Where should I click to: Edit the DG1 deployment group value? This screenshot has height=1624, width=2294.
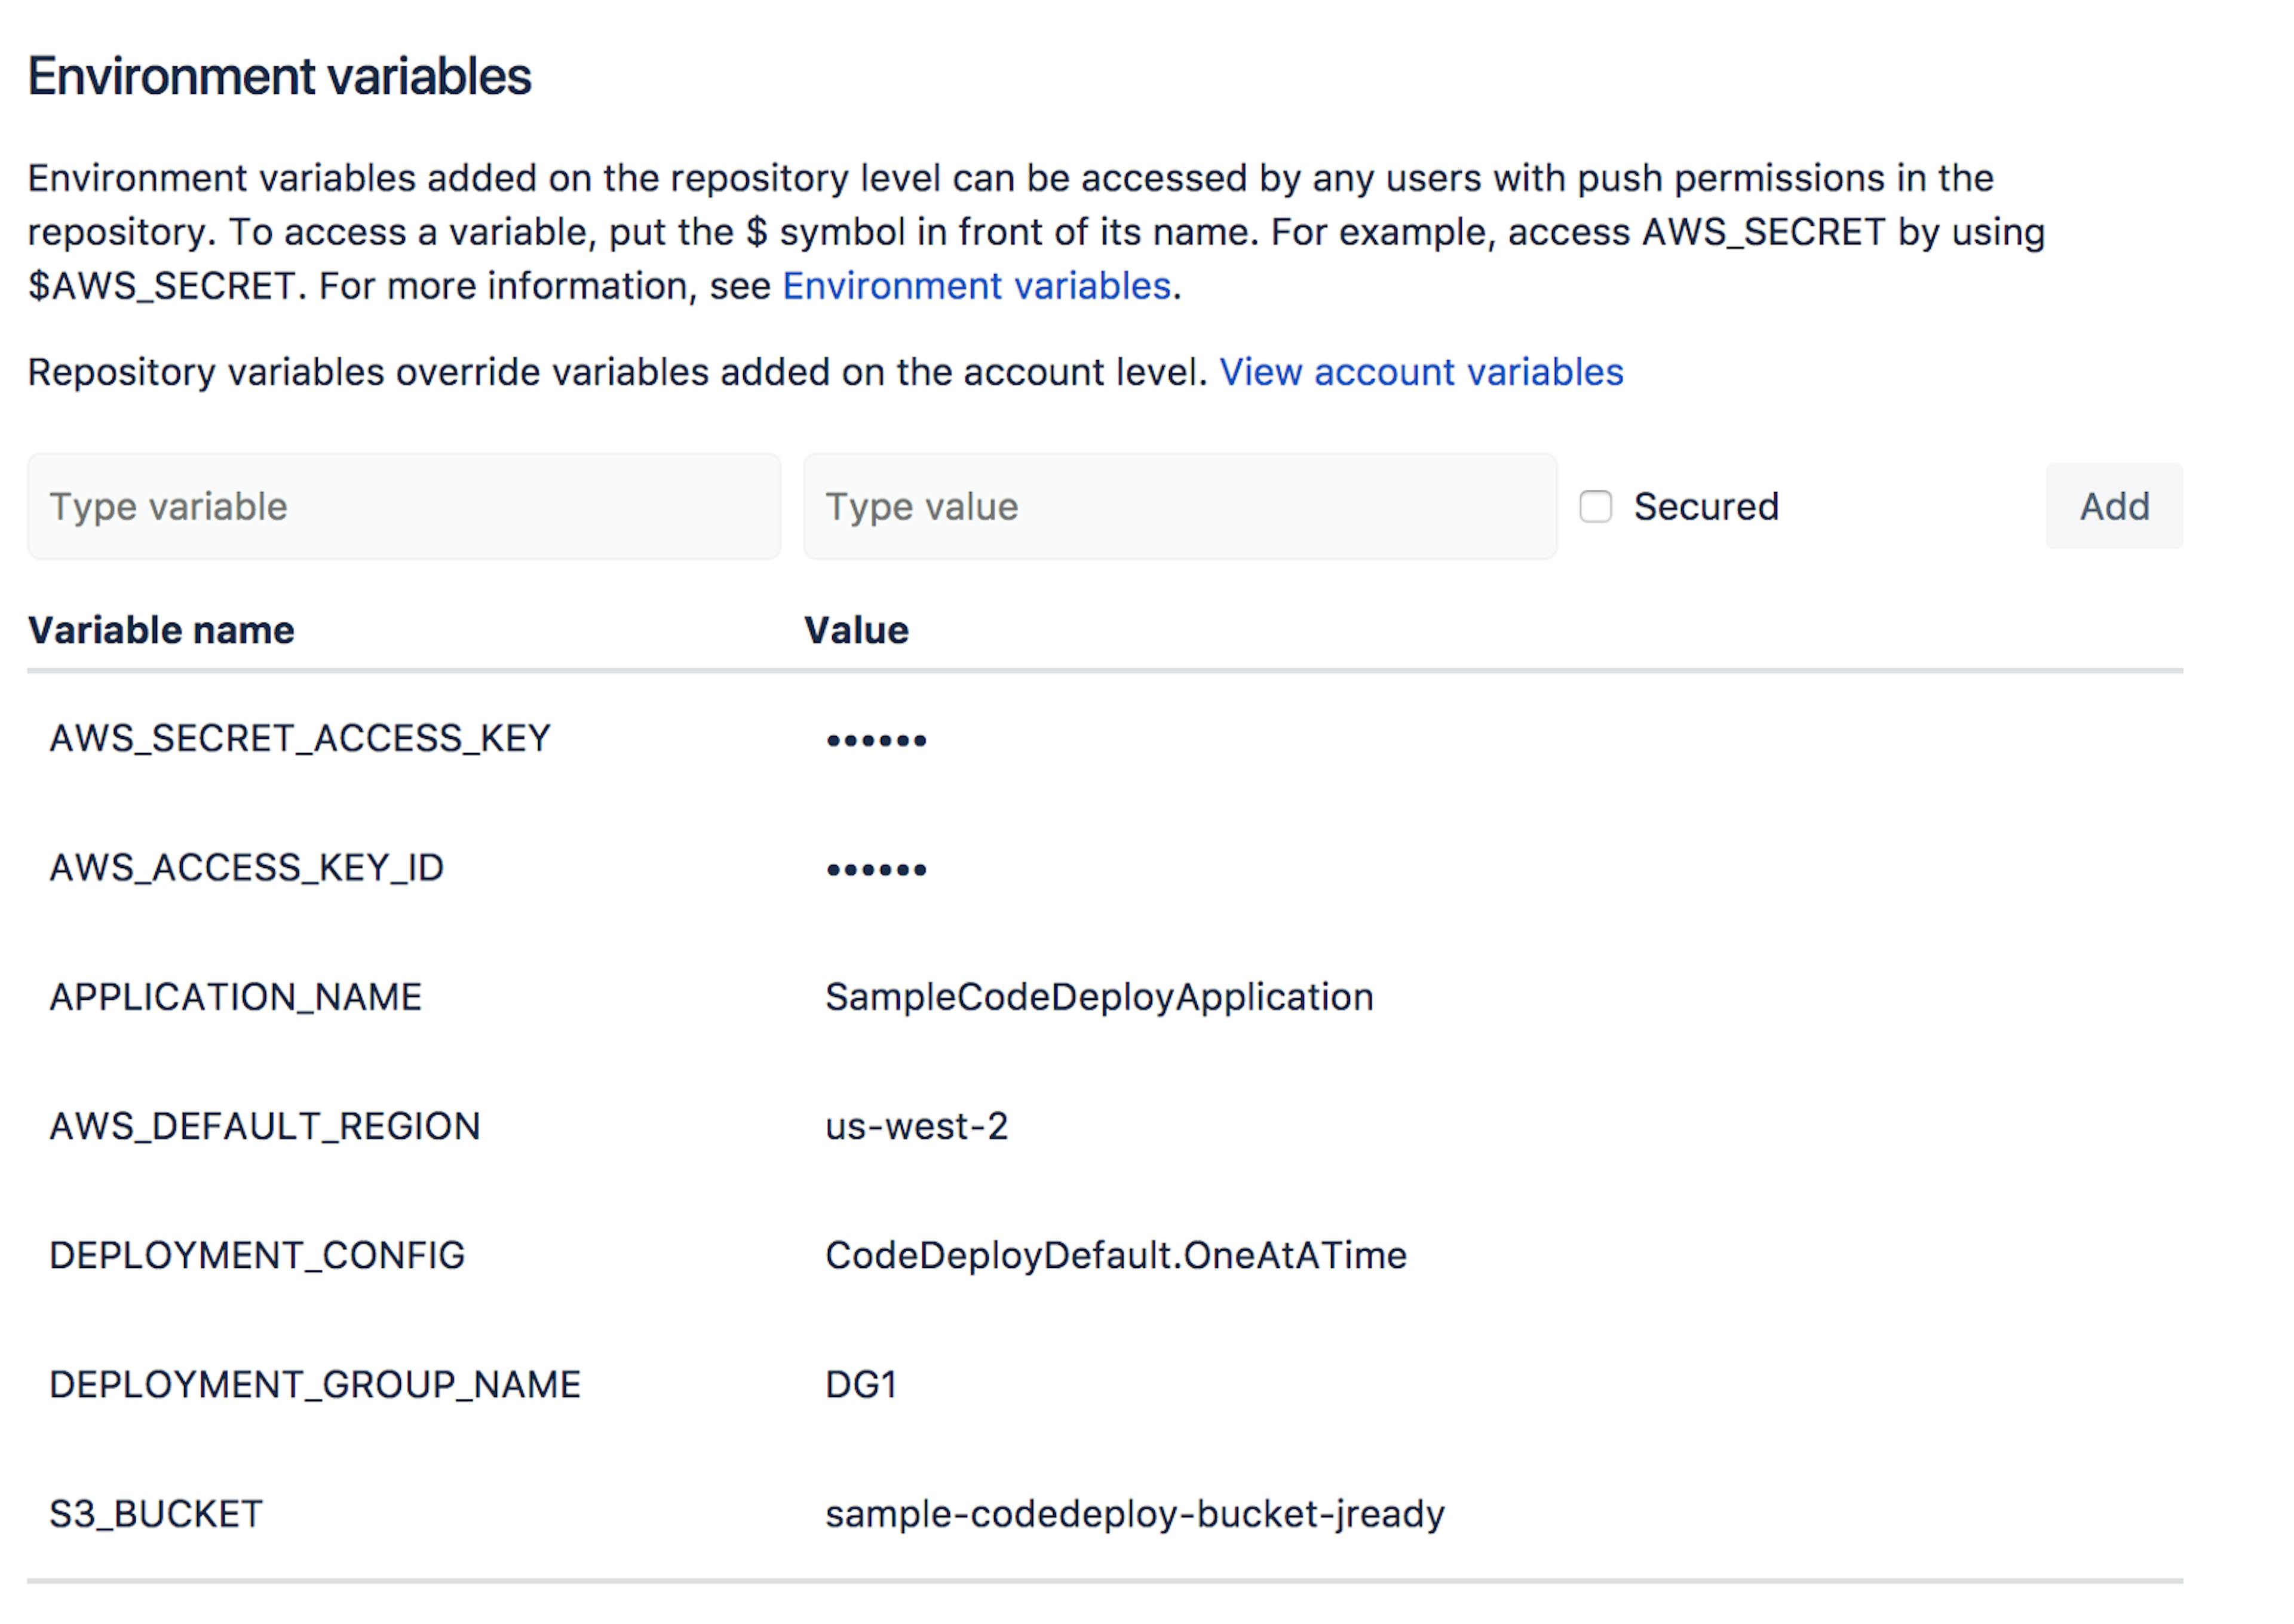point(860,1384)
